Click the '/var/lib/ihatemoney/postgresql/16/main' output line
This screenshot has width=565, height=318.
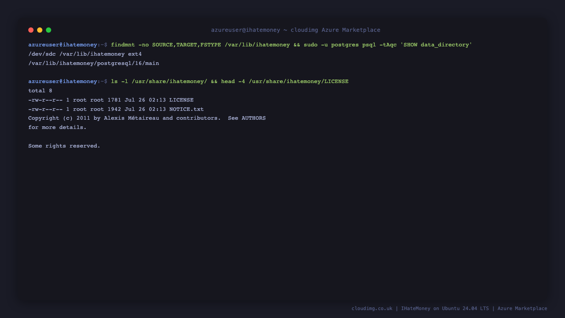[x=94, y=63]
